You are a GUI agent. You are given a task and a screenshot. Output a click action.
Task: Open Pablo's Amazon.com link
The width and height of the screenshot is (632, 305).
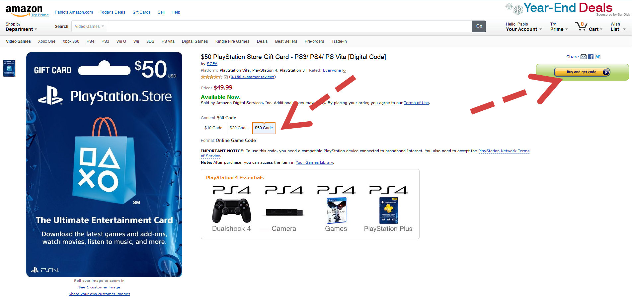click(x=74, y=12)
